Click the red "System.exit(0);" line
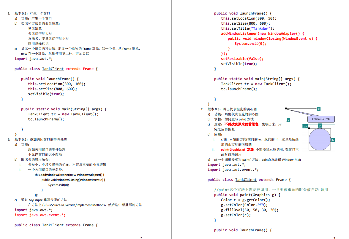The height and width of the screenshot is (239, 349). 250,44
